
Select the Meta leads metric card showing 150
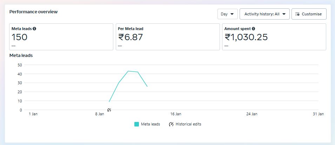(61, 37)
